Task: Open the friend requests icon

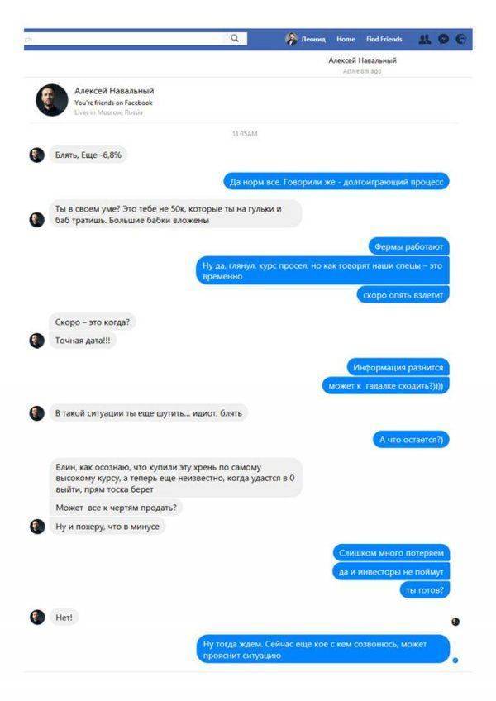Action: (424, 40)
